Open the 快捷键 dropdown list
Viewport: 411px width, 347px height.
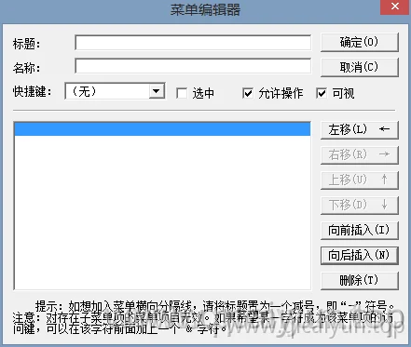coord(157,91)
